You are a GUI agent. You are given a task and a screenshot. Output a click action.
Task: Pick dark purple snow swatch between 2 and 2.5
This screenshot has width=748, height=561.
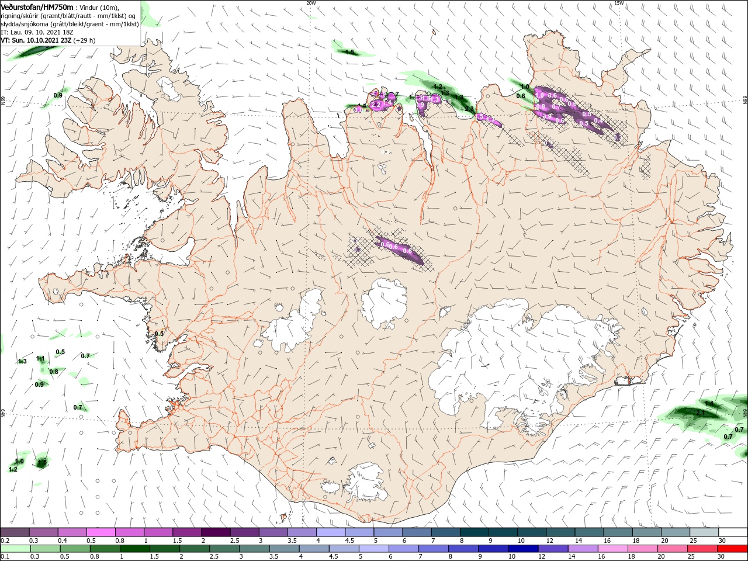[216, 532]
